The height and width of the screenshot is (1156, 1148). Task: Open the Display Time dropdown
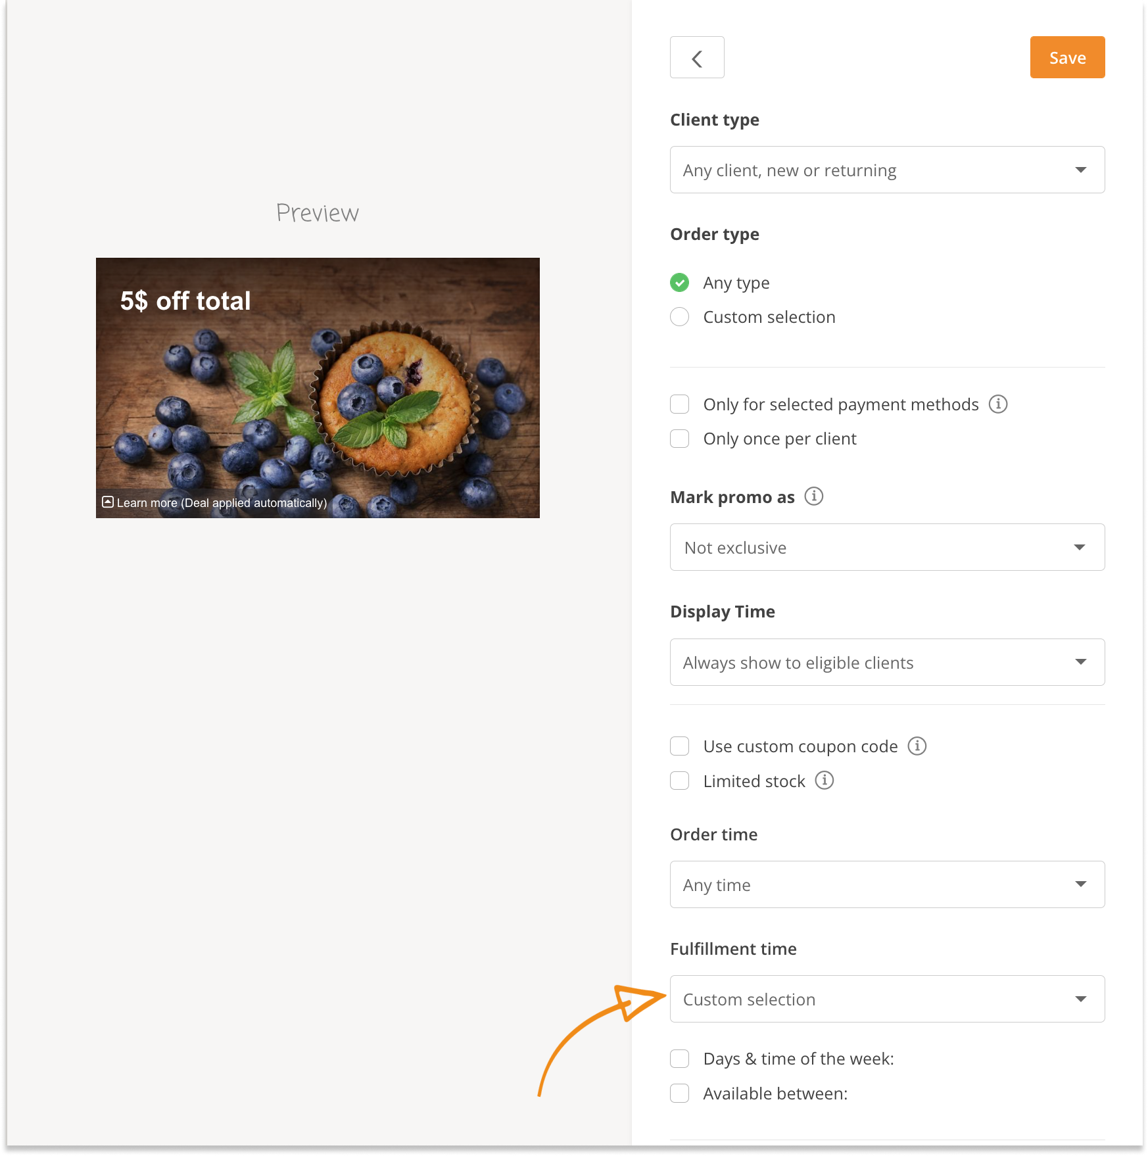[x=887, y=663]
